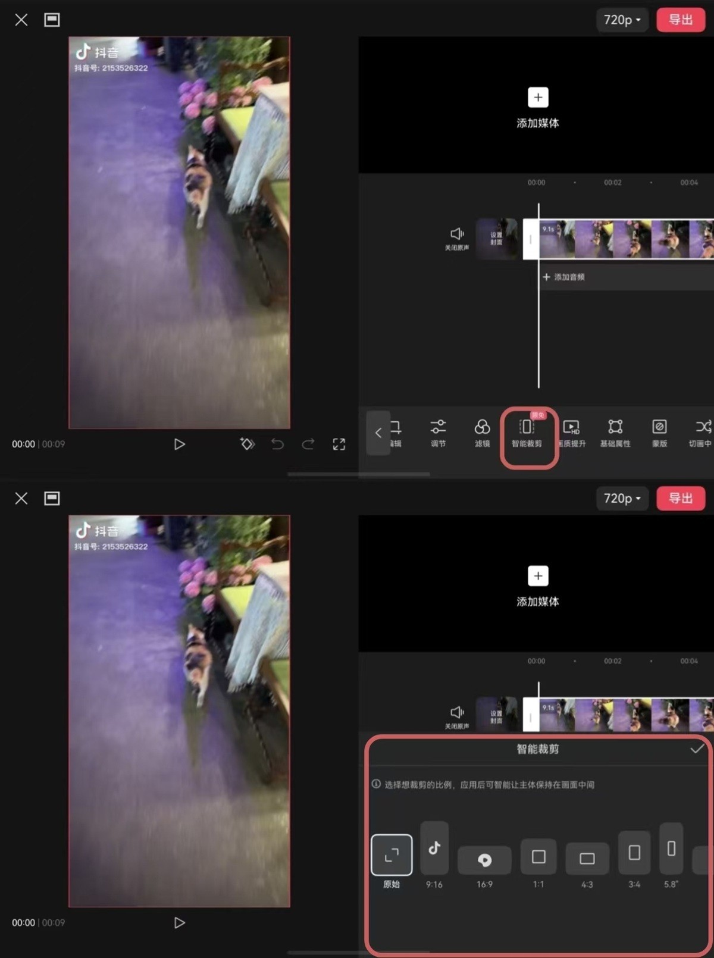714x958 pixels.
Task: Select the 滤镜 filter tool
Action: tap(482, 433)
